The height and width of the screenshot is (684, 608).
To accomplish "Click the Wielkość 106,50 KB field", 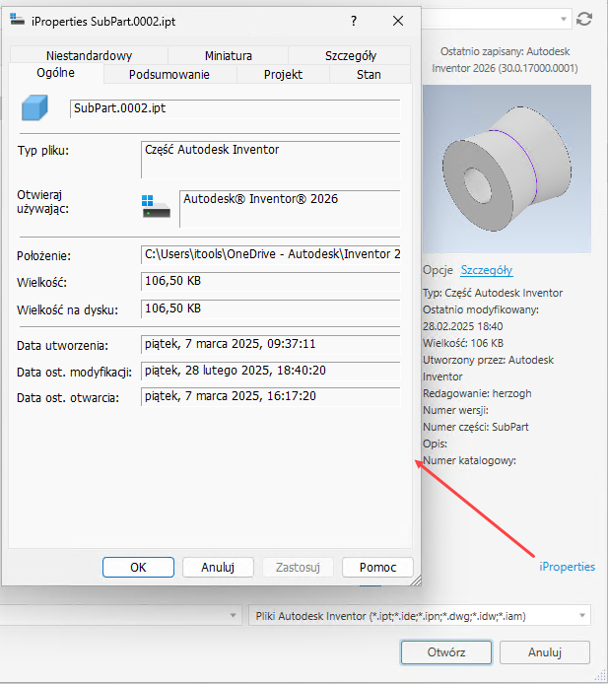I will [270, 281].
